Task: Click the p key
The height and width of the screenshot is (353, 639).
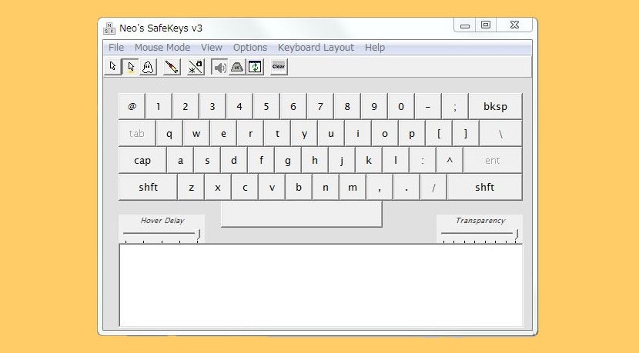Action: (x=412, y=133)
